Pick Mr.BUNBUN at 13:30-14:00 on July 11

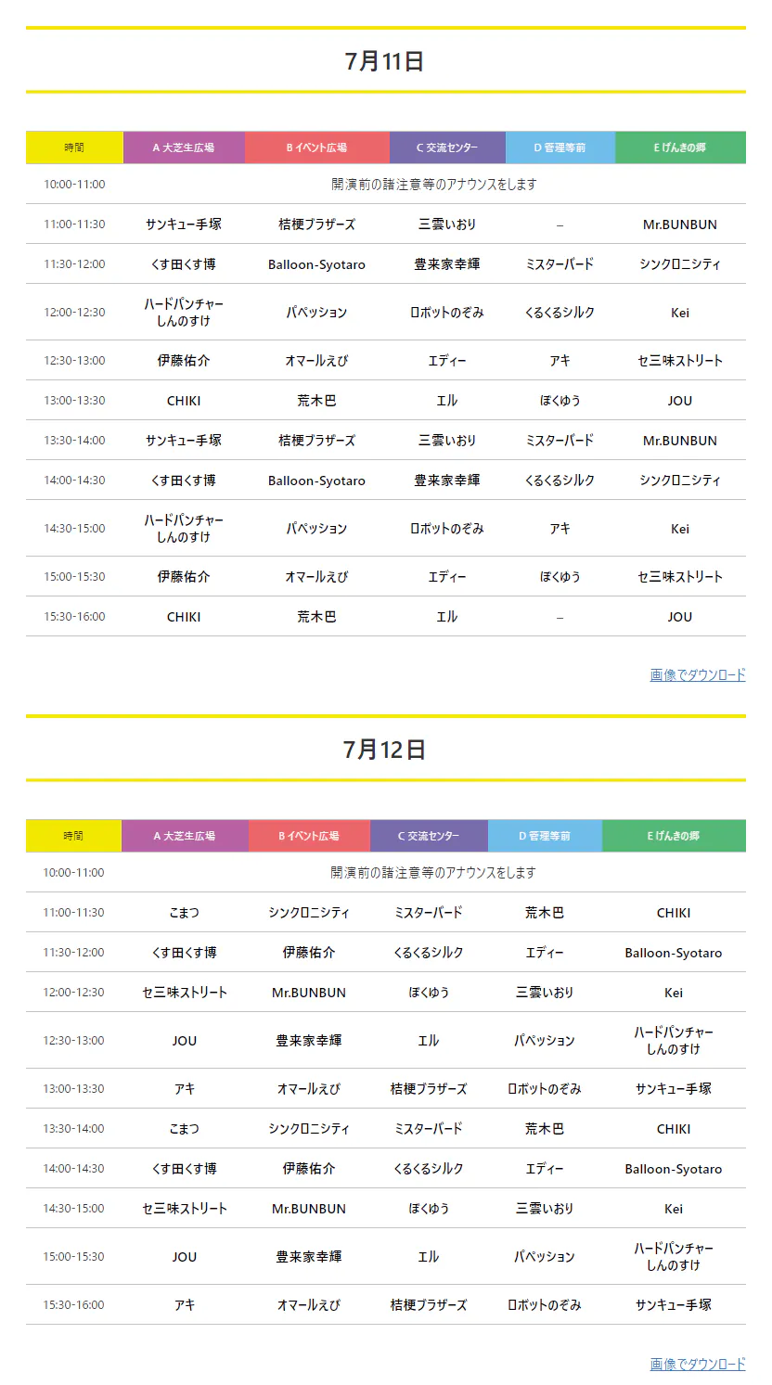point(680,441)
